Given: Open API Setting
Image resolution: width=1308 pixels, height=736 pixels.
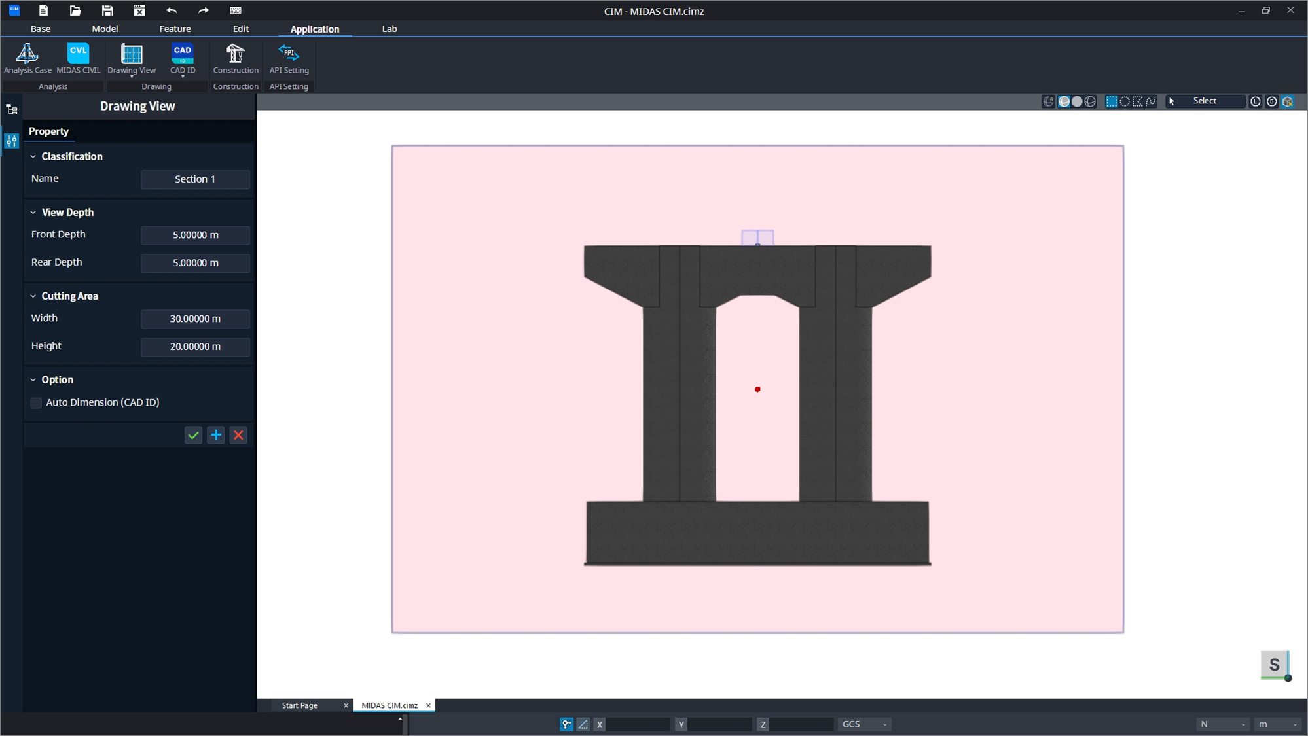Looking at the screenshot, I should coord(289,58).
